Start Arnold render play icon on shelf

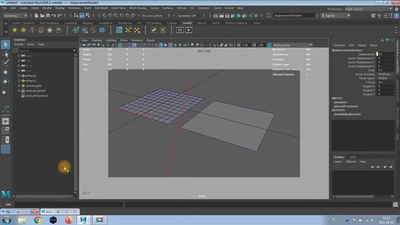point(189,30)
